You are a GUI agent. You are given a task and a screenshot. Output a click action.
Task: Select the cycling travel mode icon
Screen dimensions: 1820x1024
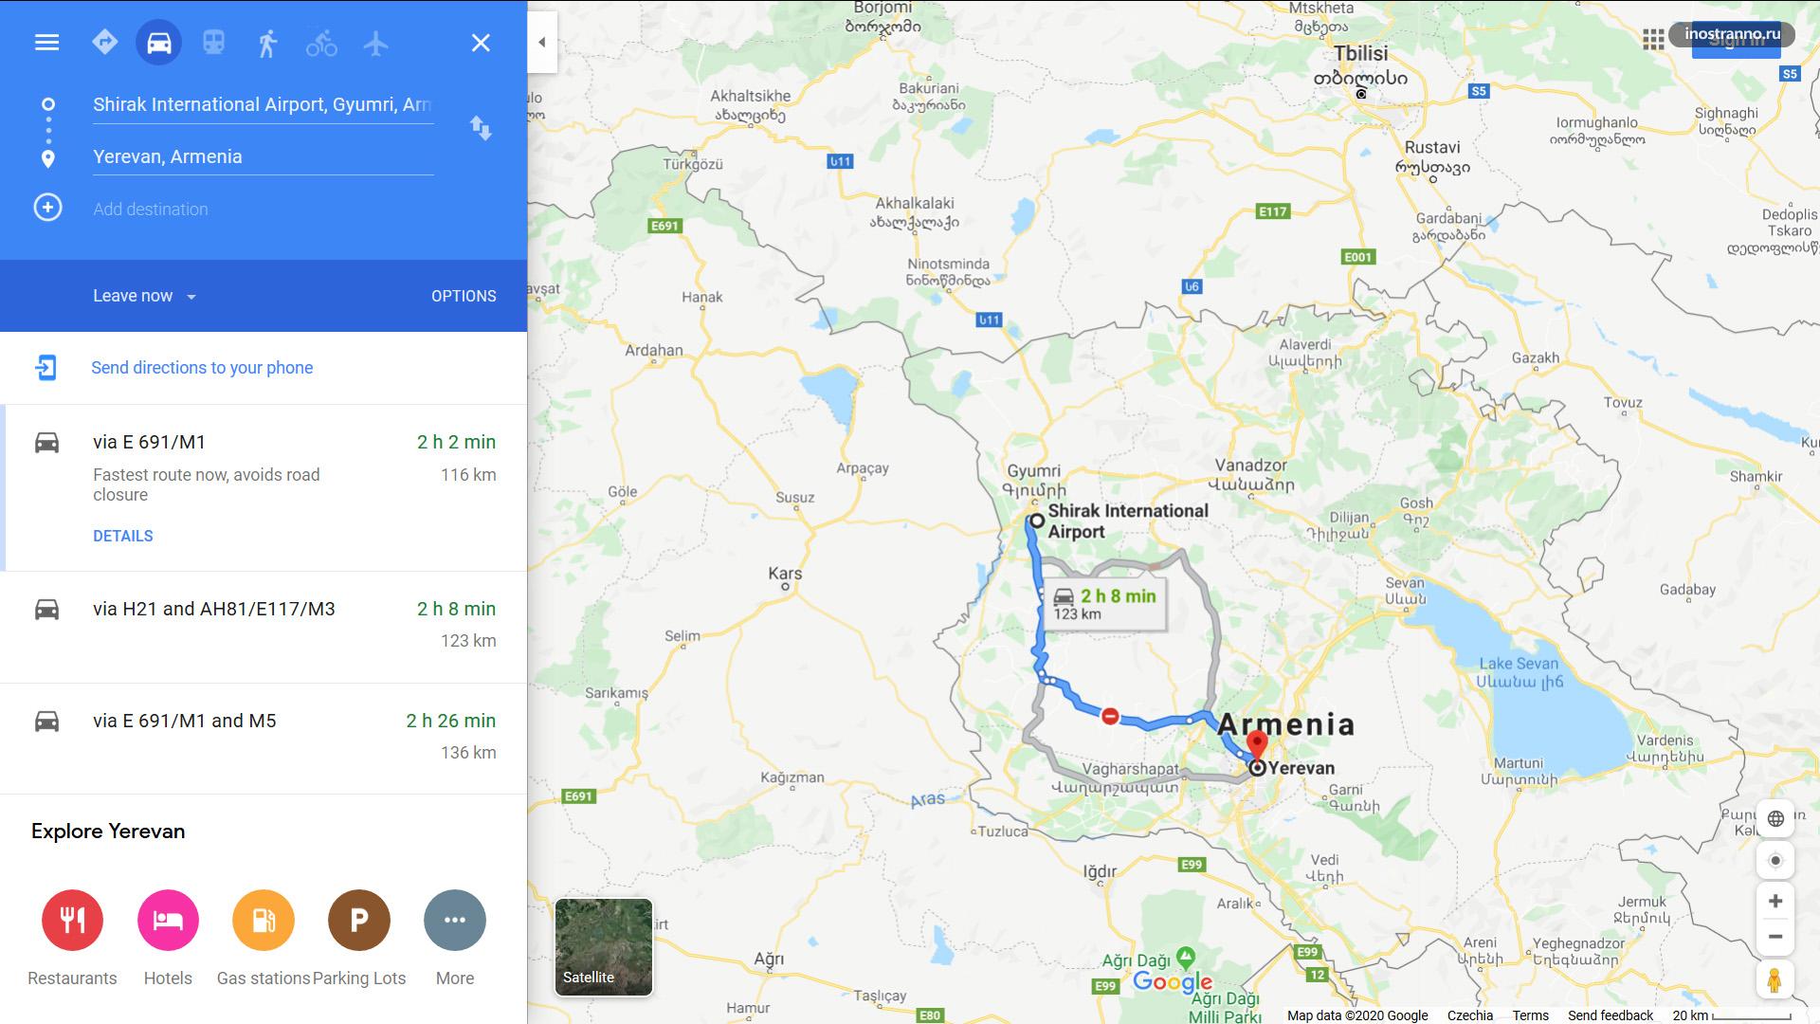click(x=321, y=43)
